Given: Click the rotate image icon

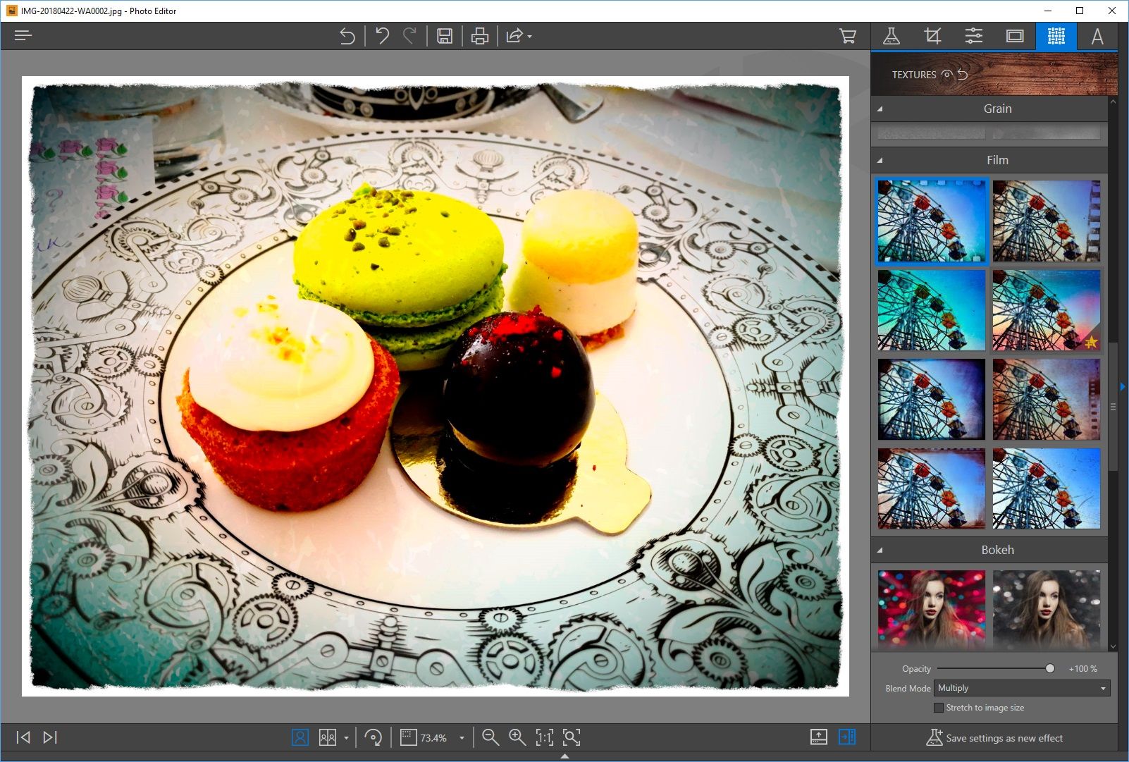Looking at the screenshot, I should tap(374, 737).
